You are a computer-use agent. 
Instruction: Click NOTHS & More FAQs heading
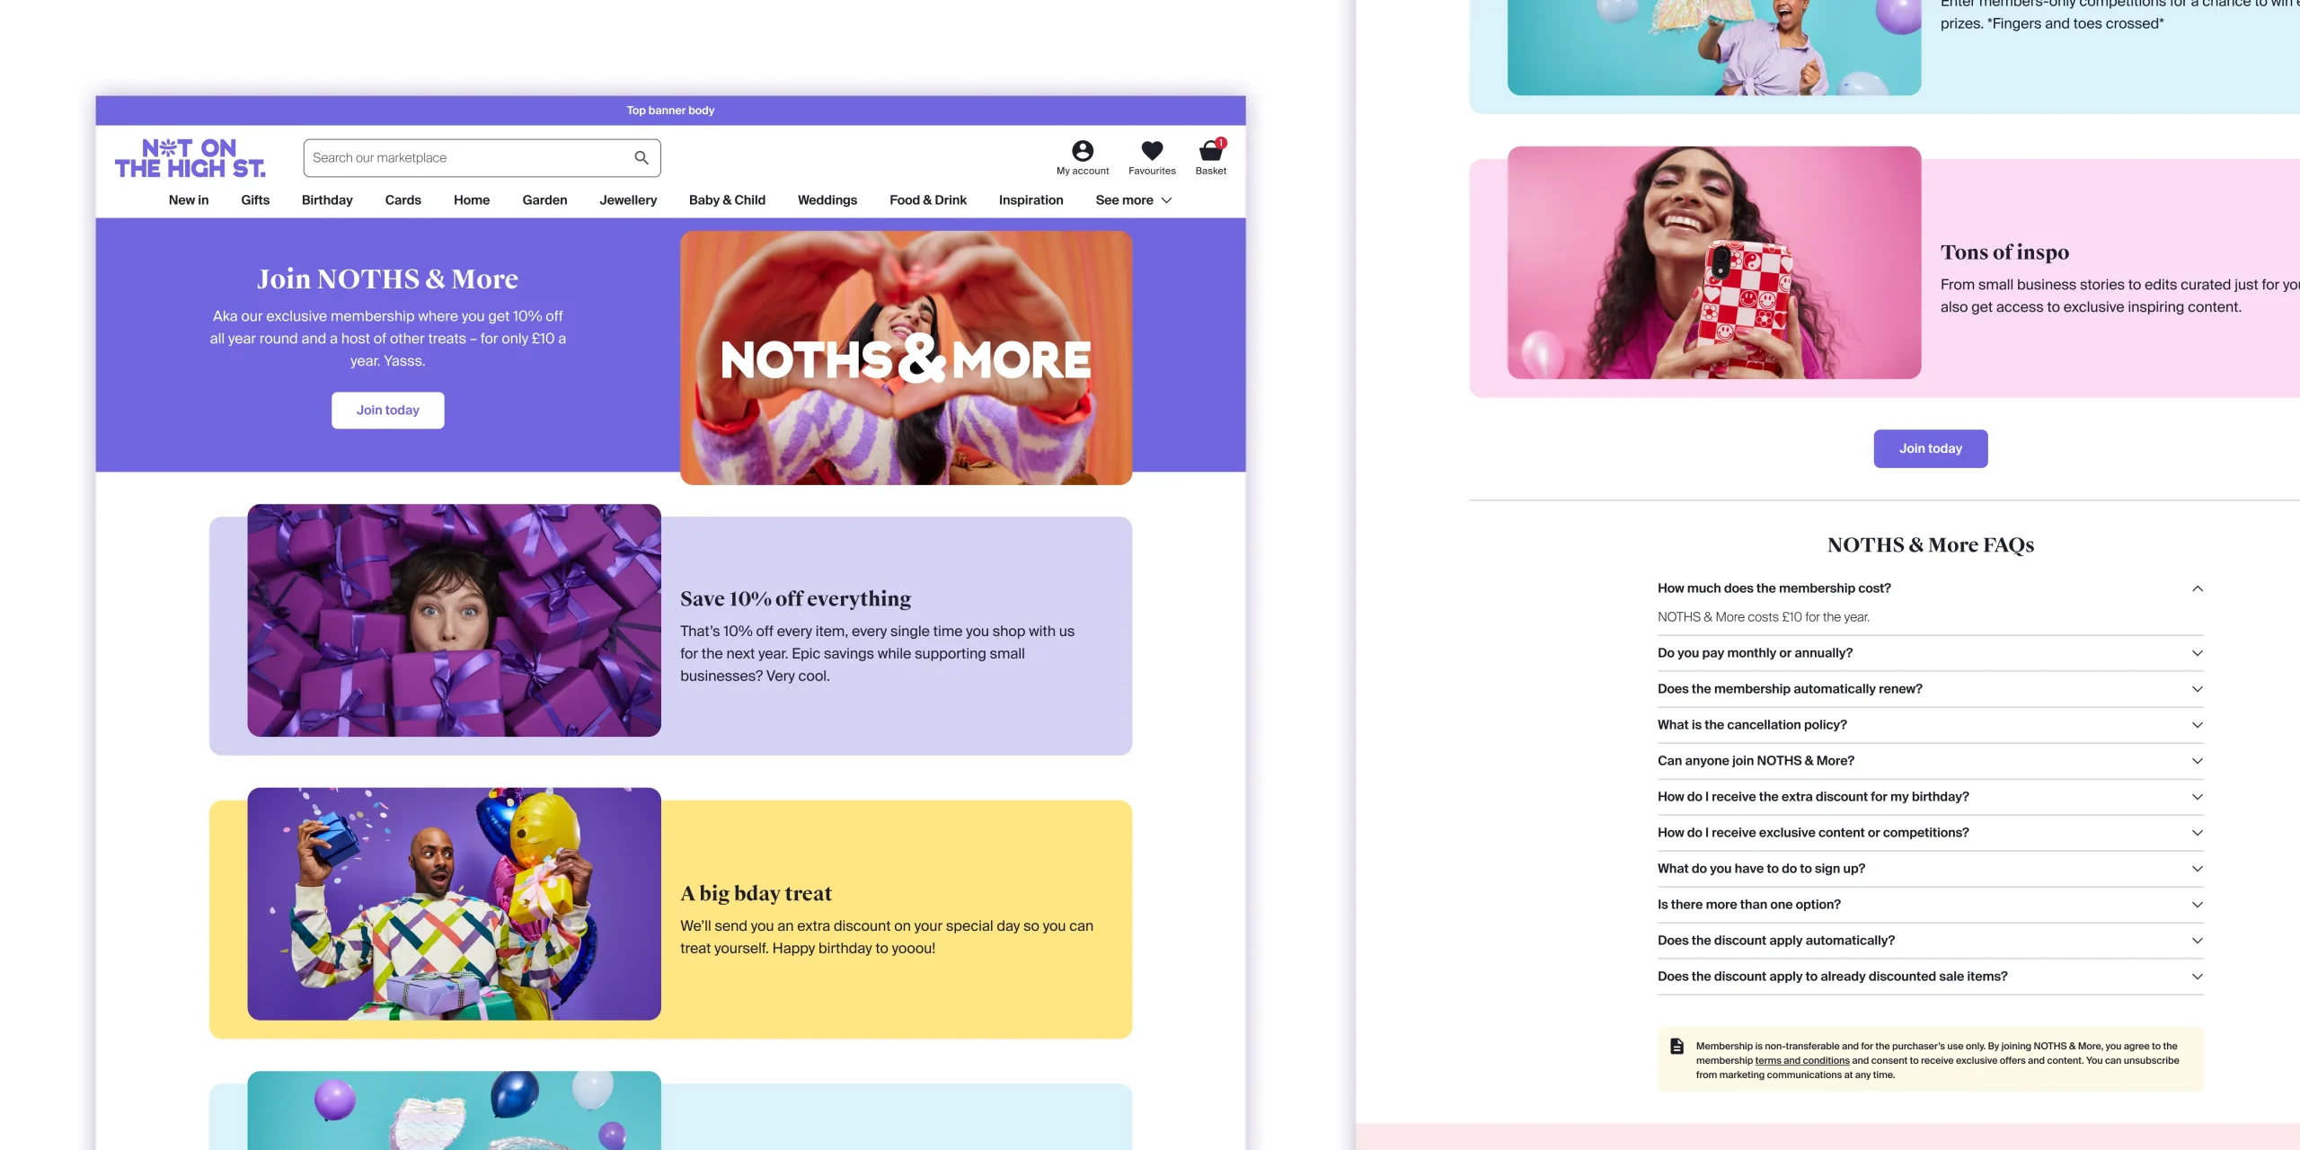click(x=1931, y=545)
